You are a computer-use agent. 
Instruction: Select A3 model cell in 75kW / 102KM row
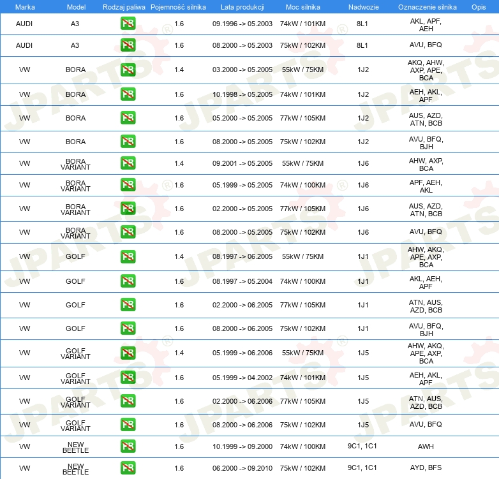(75, 45)
